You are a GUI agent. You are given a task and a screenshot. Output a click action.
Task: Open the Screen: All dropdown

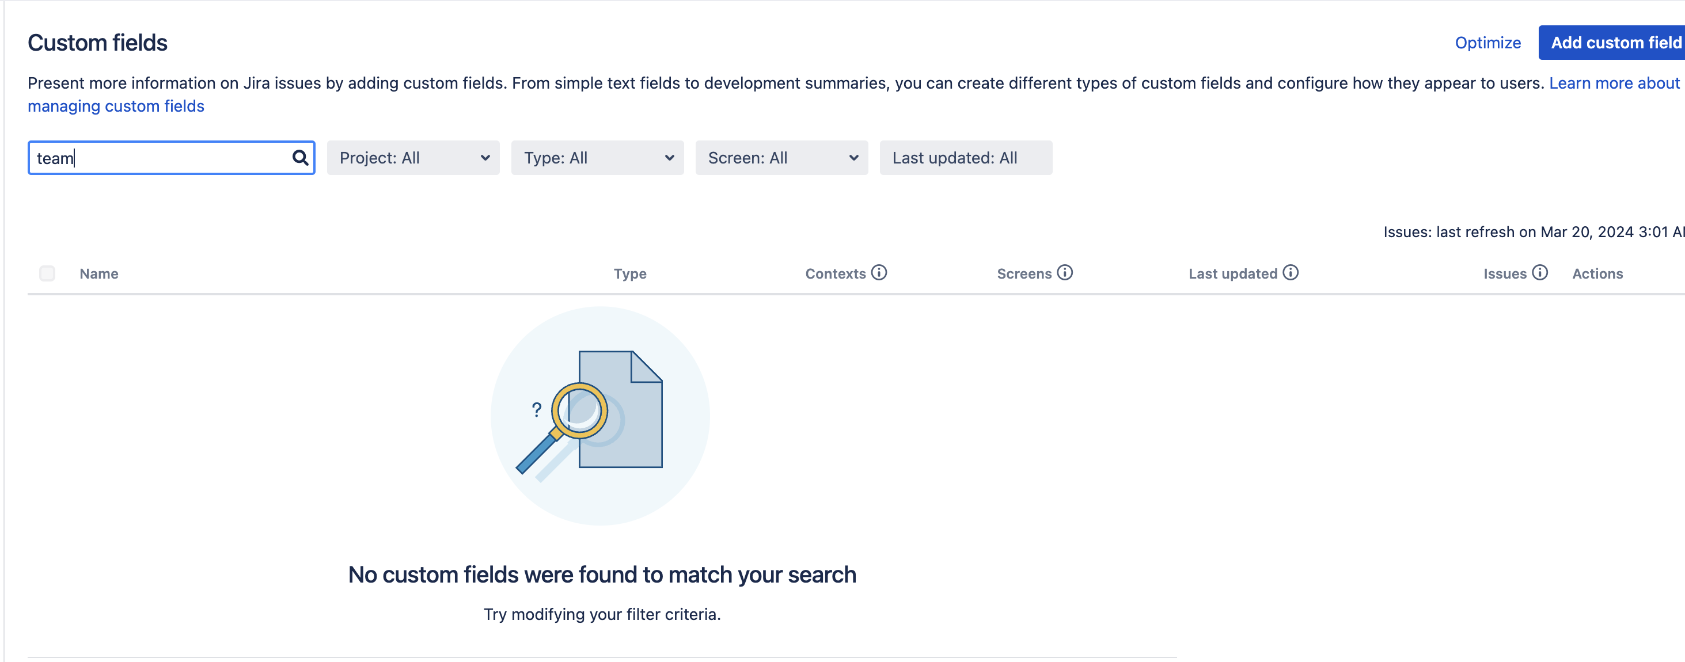tap(781, 158)
